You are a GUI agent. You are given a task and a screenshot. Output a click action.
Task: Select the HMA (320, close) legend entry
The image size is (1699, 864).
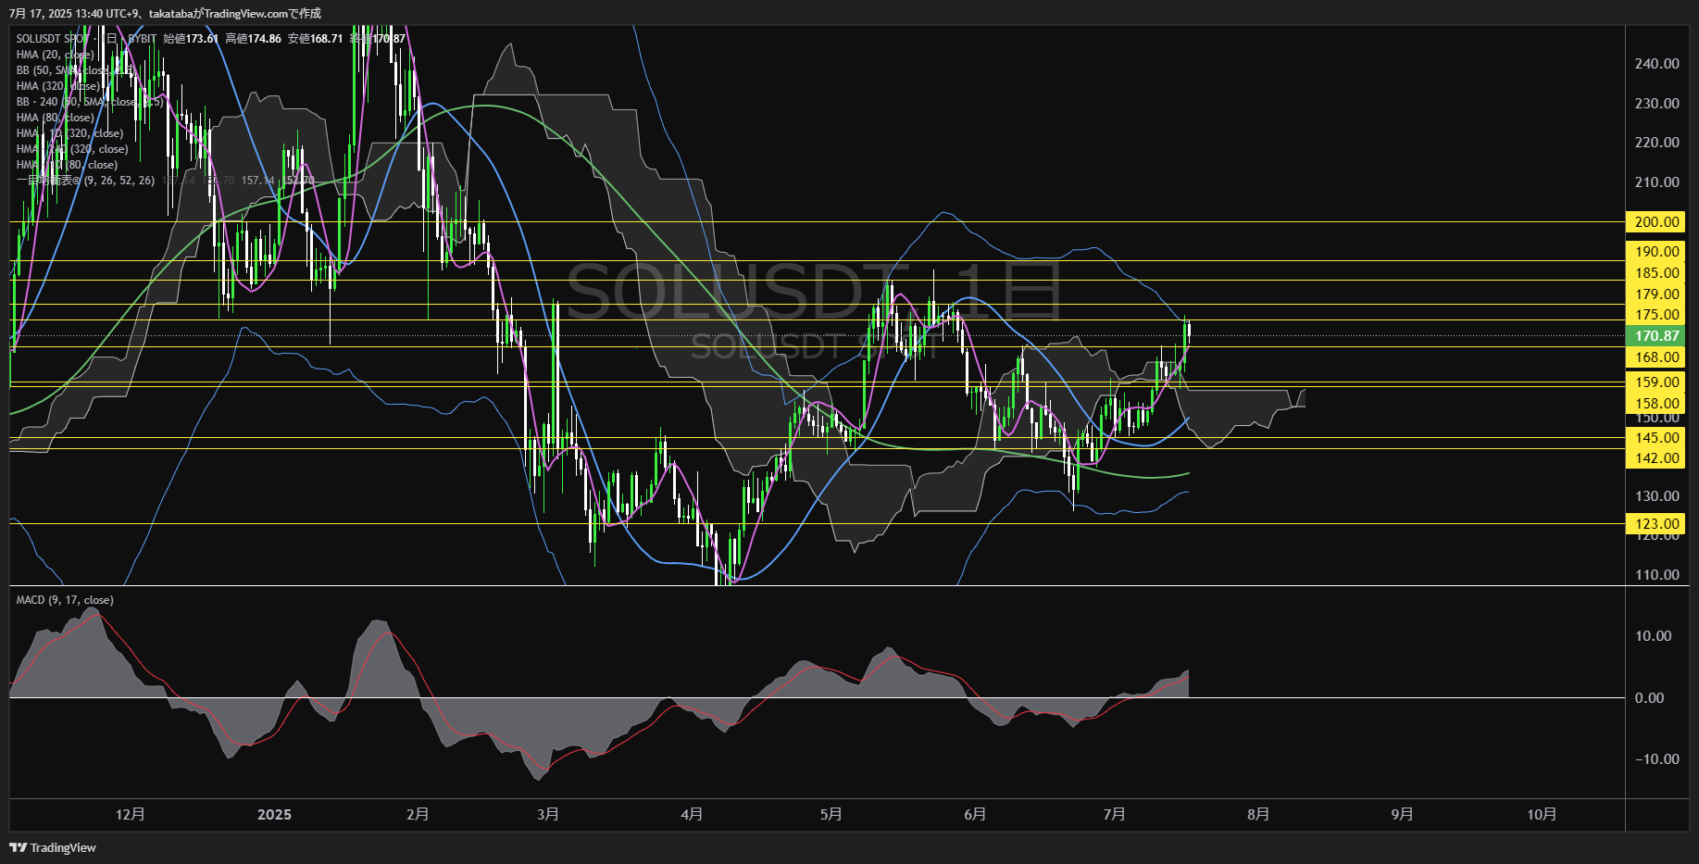(57, 86)
